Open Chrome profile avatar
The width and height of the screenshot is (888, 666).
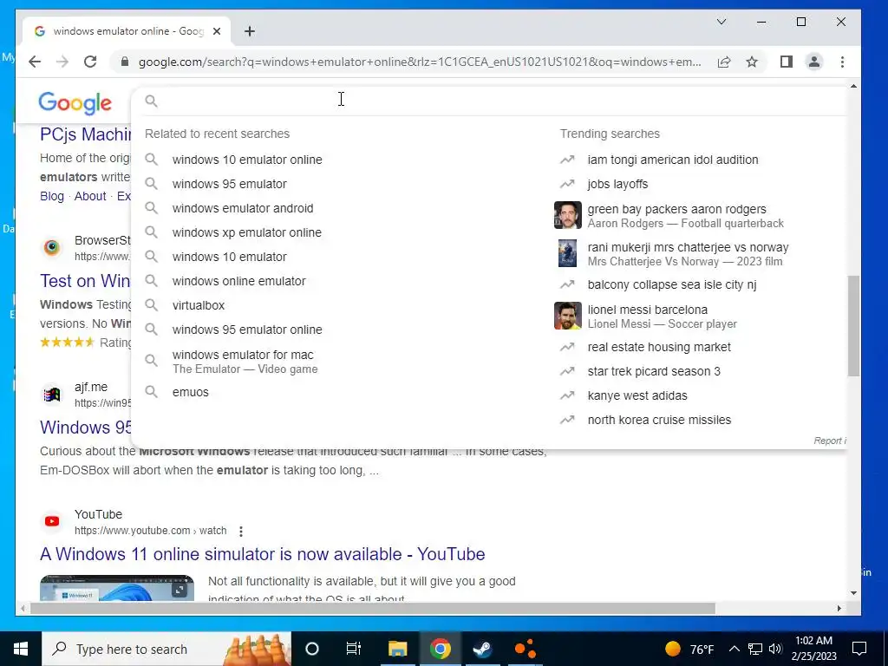tap(813, 62)
